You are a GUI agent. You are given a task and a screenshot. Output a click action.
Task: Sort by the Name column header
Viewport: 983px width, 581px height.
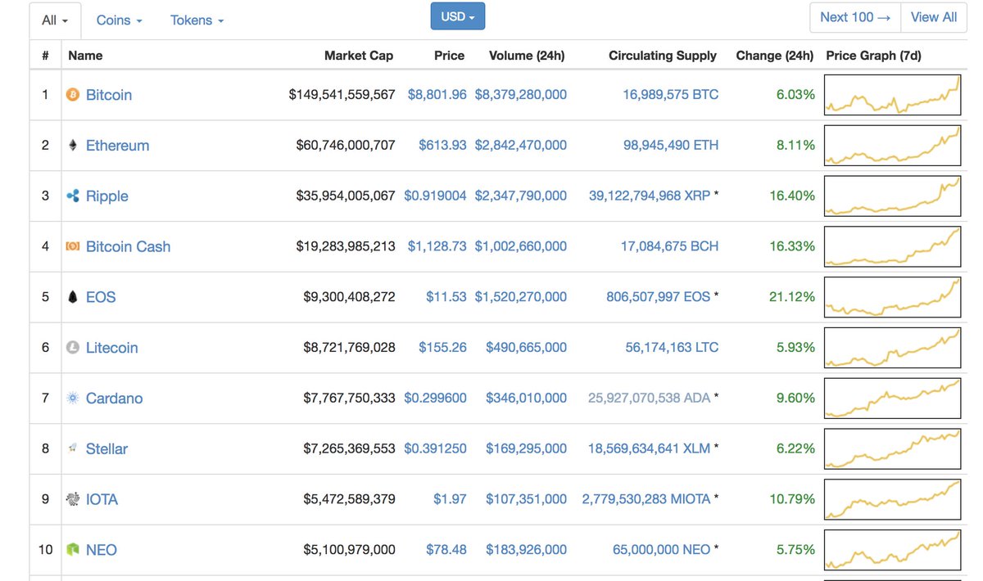click(x=85, y=56)
